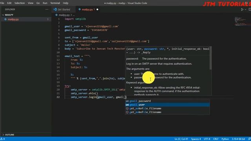This screenshot has width=251, height=141.
Task: Open the View menu
Action: point(31,3)
